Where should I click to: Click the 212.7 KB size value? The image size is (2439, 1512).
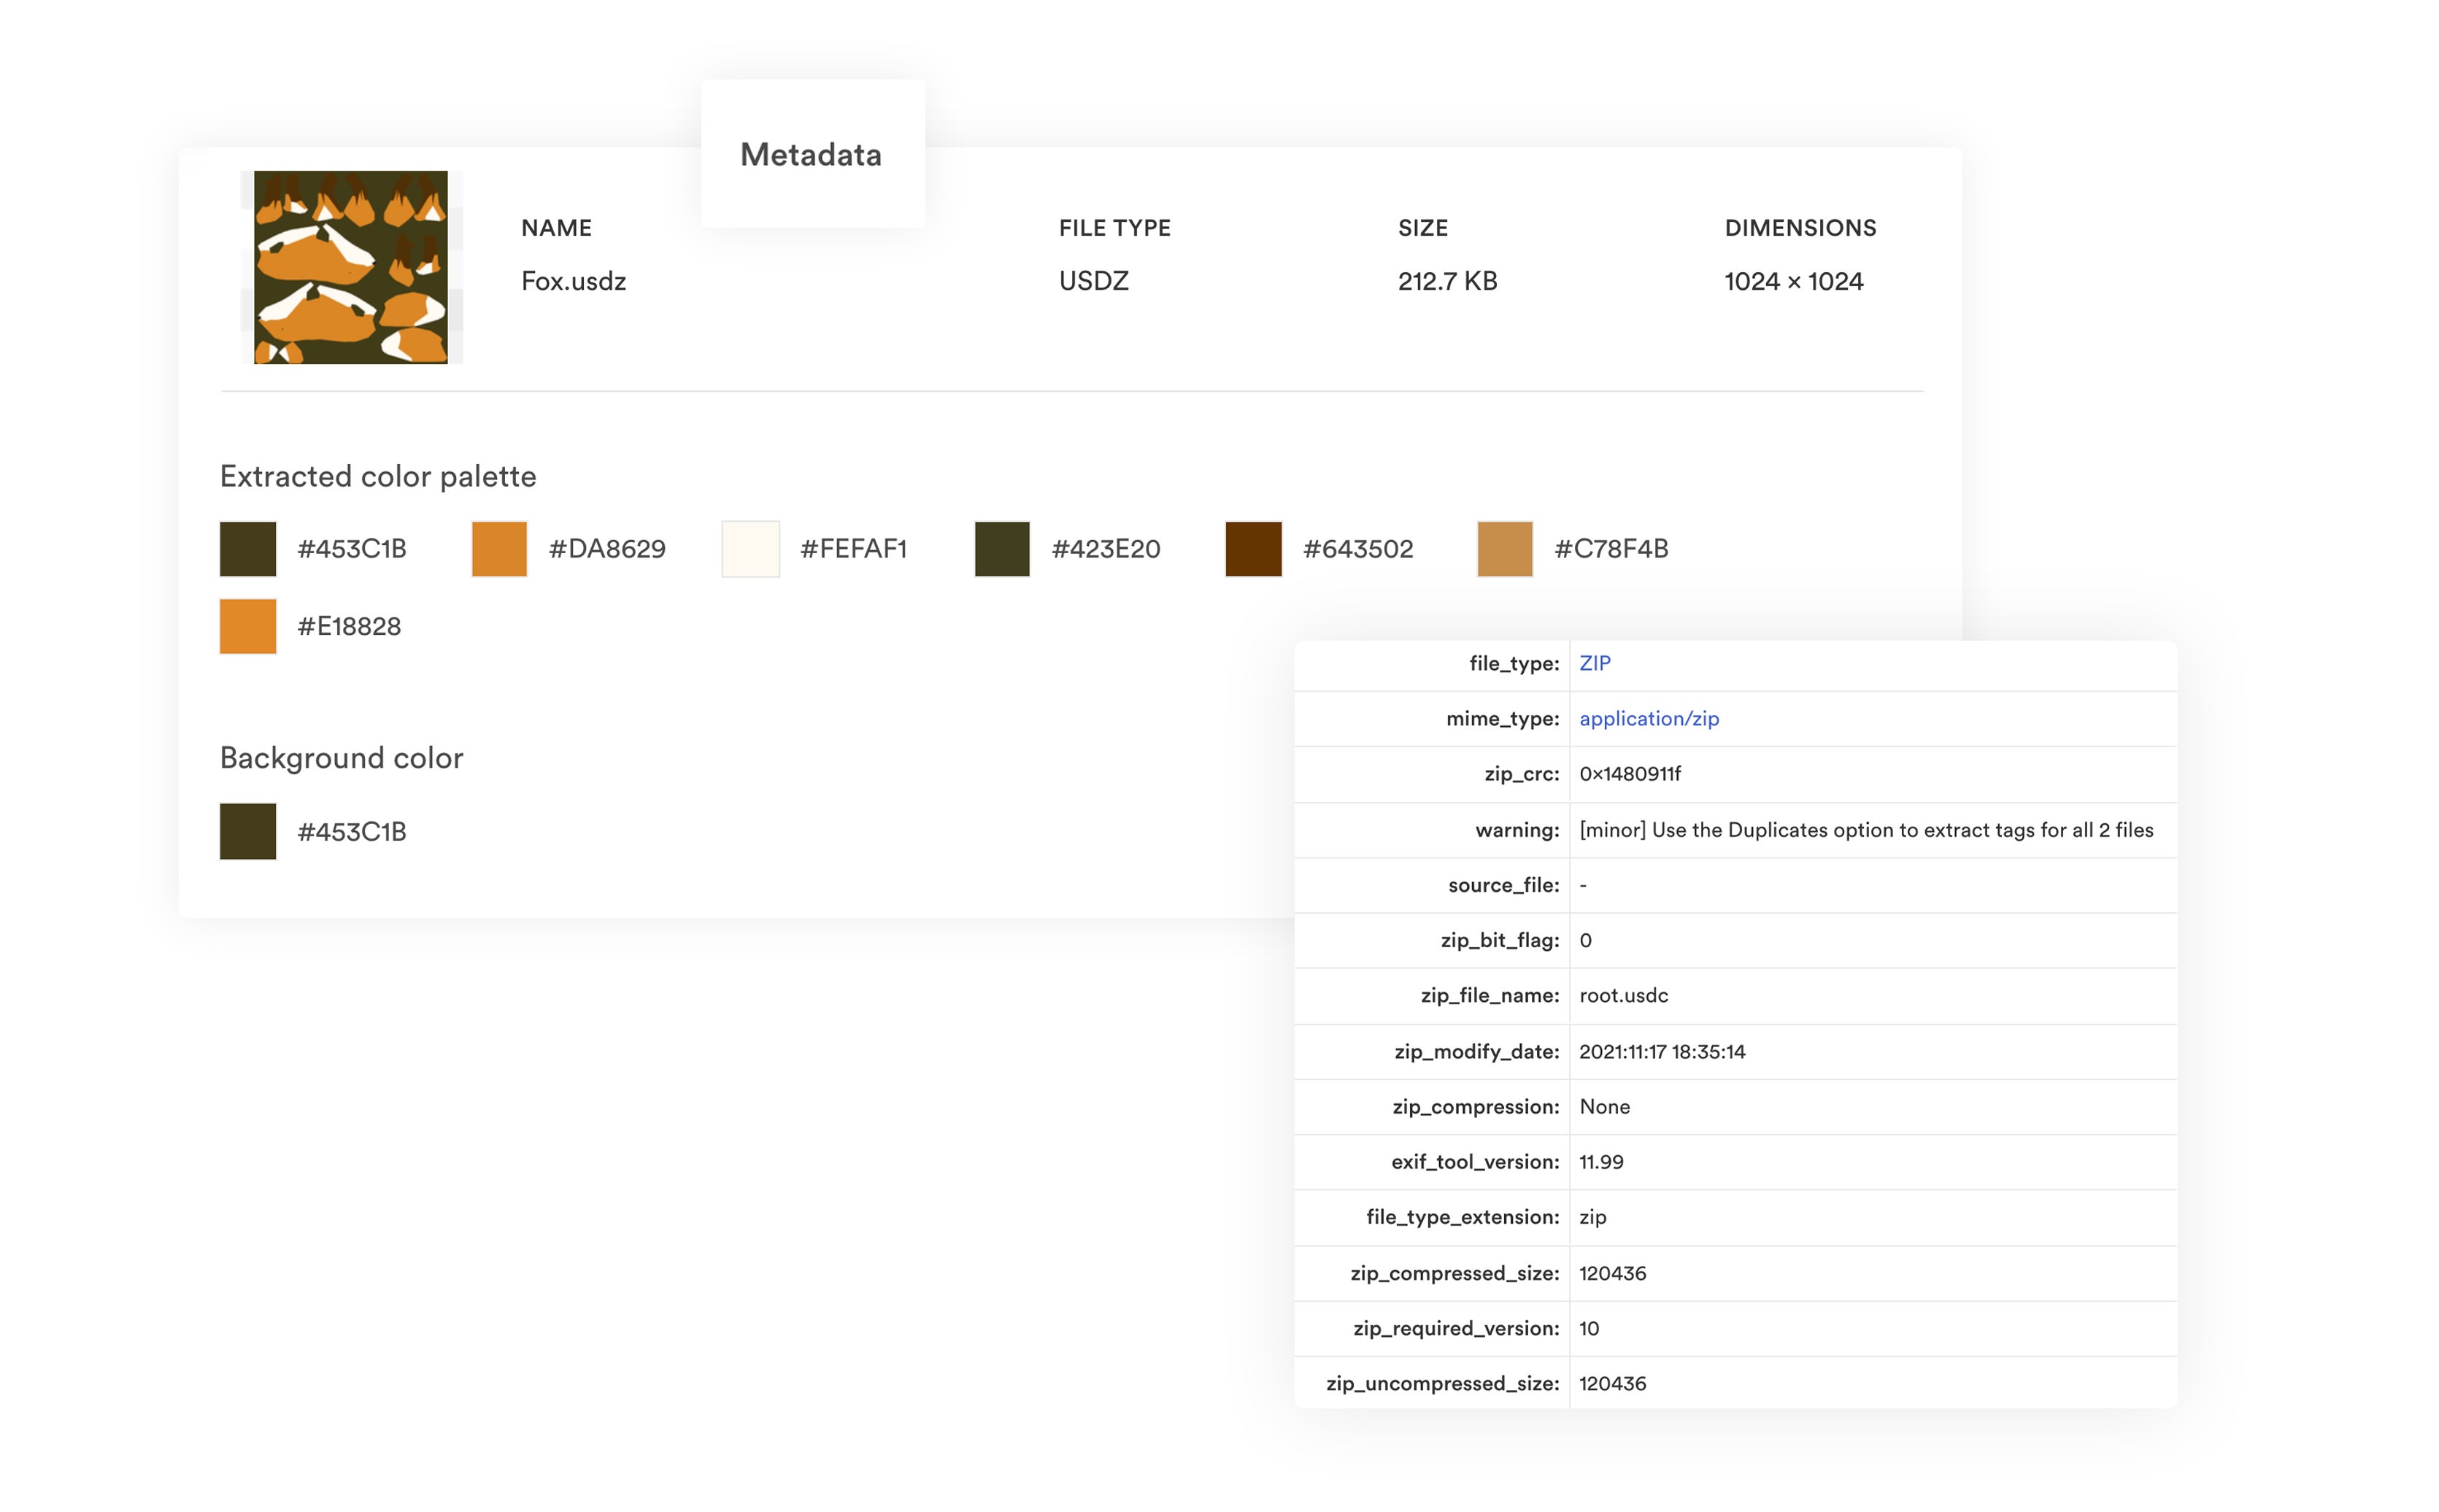coord(1447,281)
